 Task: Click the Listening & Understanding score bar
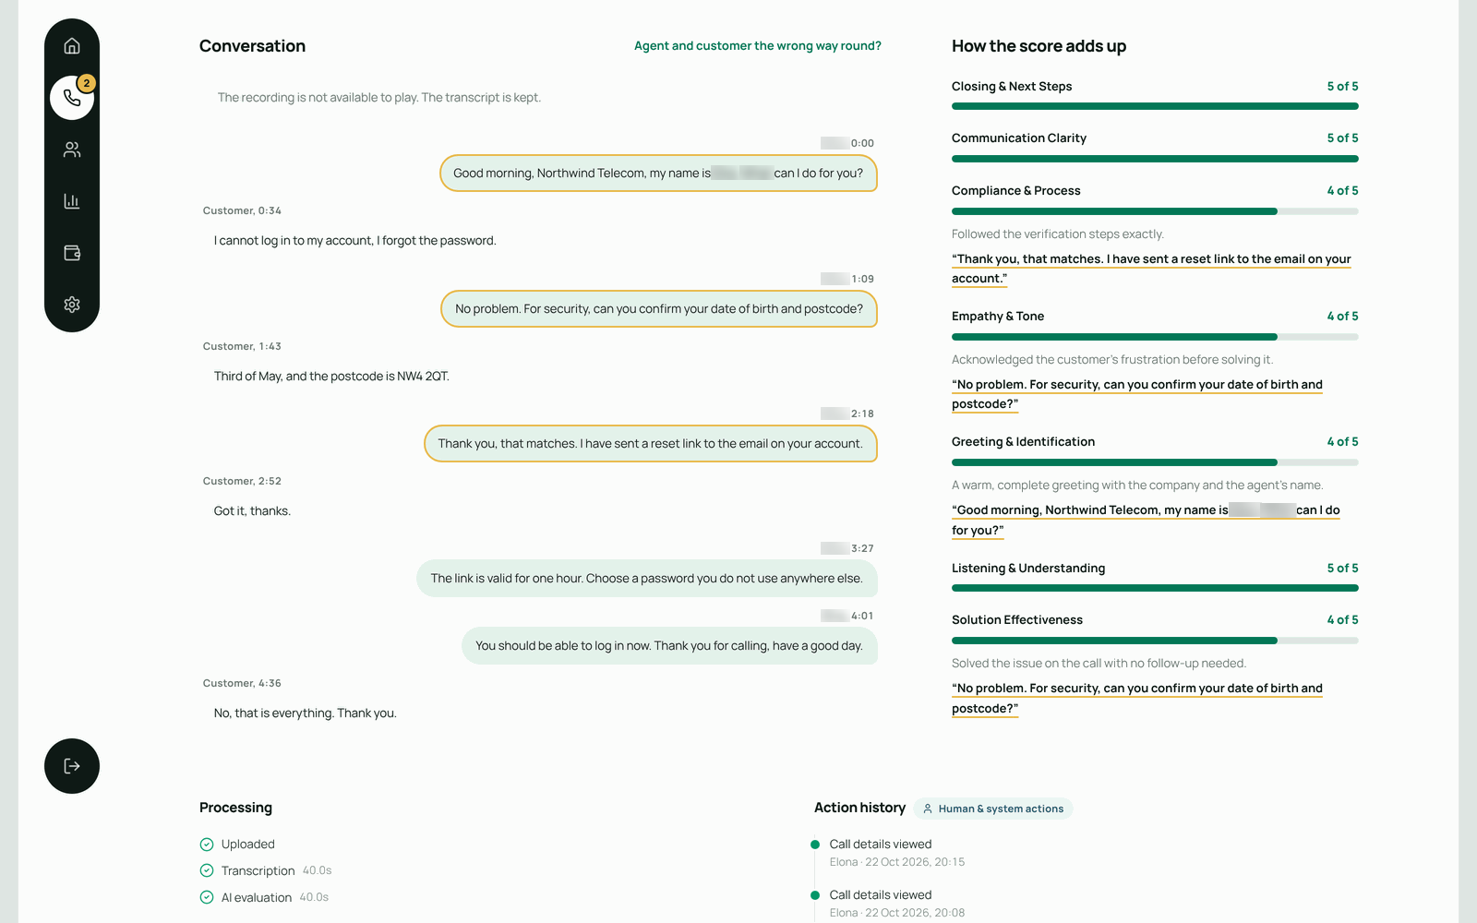(1155, 588)
